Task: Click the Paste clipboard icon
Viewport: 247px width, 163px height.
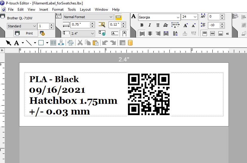Action: click(x=95, y=43)
